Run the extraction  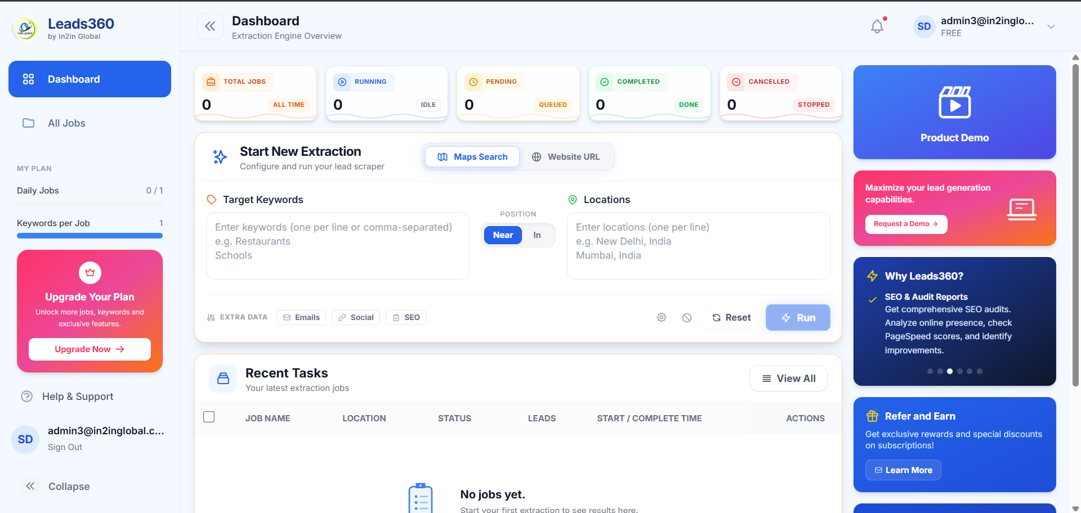click(x=798, y=317)
